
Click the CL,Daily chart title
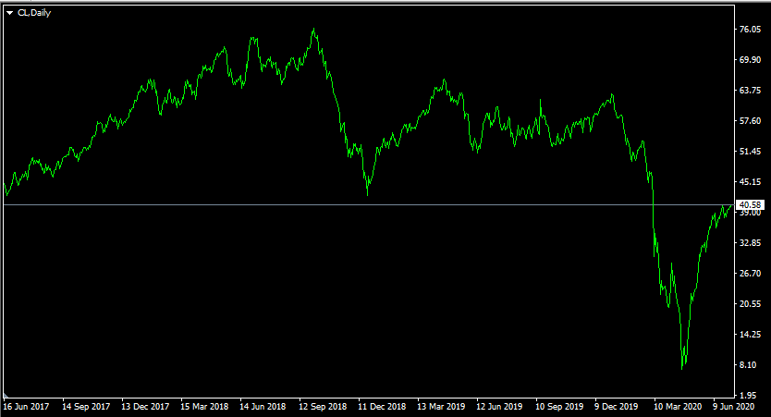point(34,13)
